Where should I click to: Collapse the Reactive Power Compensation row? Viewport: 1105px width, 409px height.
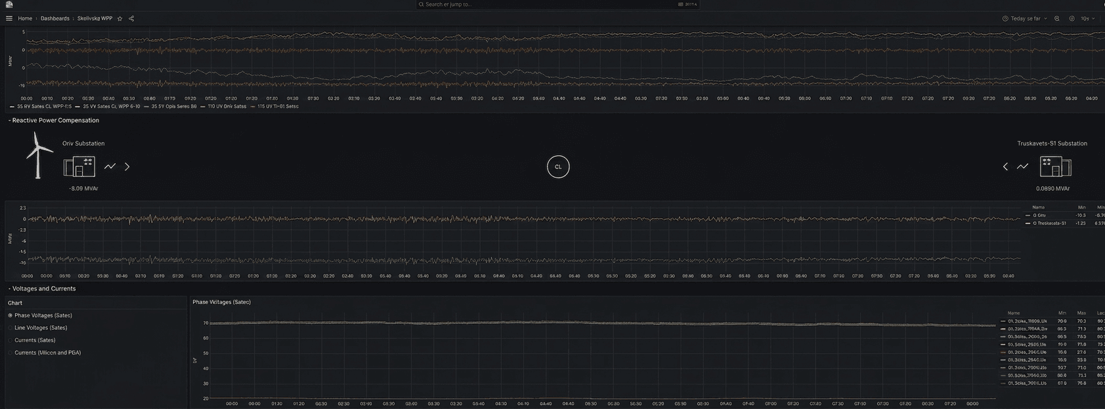54,121
